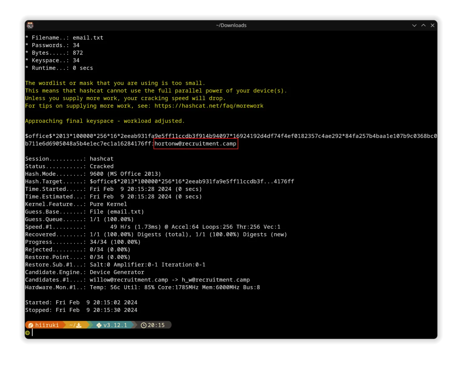This screenshot has width=462, height=368.
Task: Click the Hardware.Mon.#1 Temp 56c line
Action: pyautogui.click(x=143, y=287)
